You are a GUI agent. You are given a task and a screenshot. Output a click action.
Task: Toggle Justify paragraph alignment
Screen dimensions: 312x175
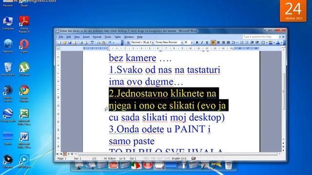tap(228, 42)
